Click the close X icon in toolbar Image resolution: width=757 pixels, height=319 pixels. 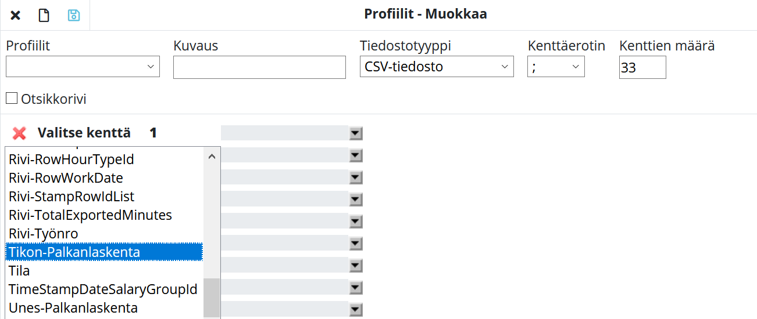[x=16, y=15]
